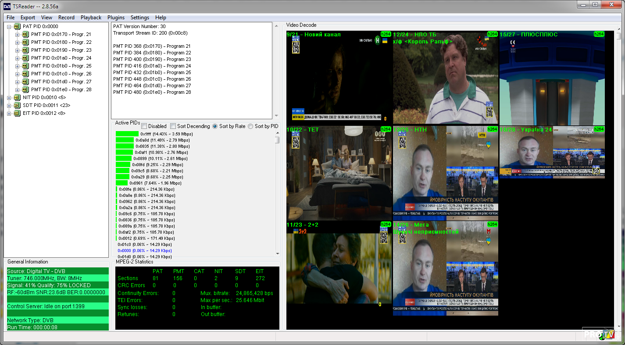Viewport: 625px width, 345px height.
Task: Click the Active PIDs list vertical scrollbar
Action: tap(277, 193)
